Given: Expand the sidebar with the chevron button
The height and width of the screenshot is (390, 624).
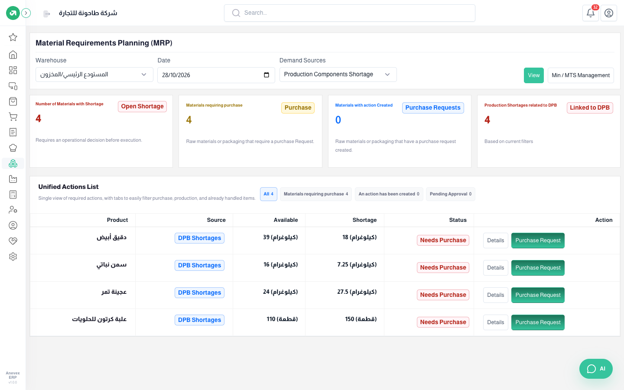Looking at the screenshot, I should pos(26,13).
